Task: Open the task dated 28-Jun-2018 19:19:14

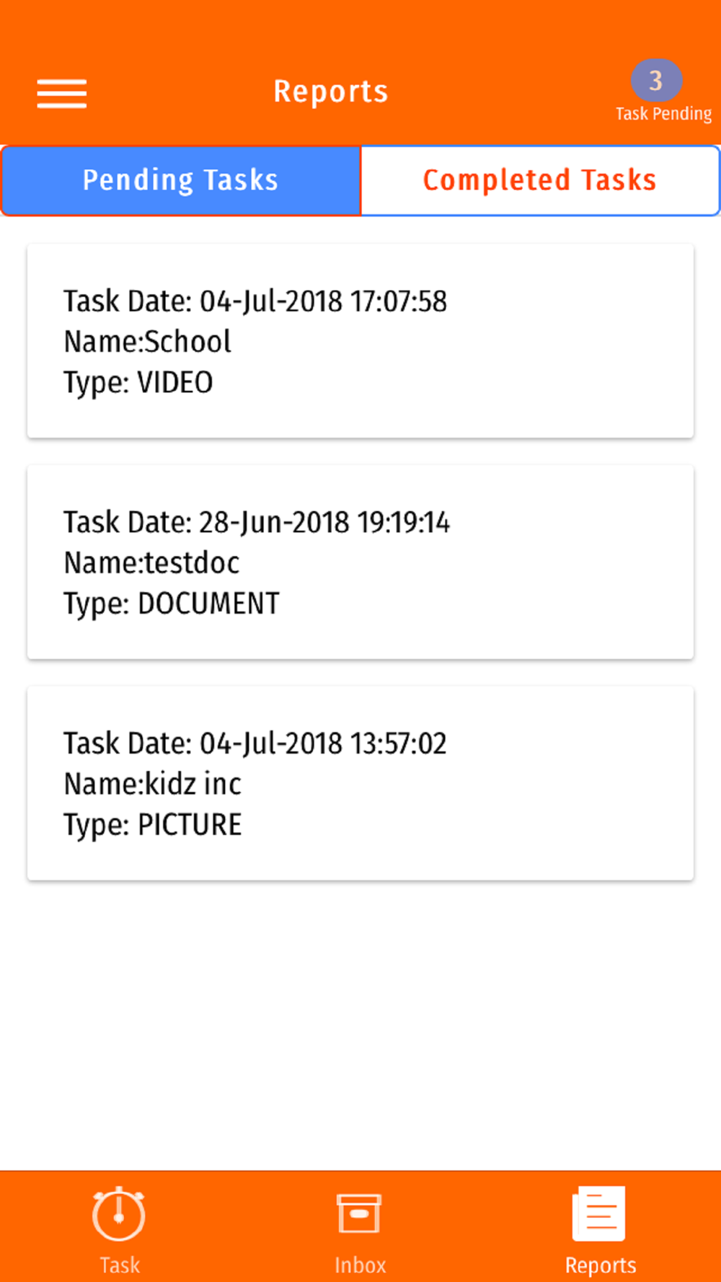Action: [x=257, y=522]
